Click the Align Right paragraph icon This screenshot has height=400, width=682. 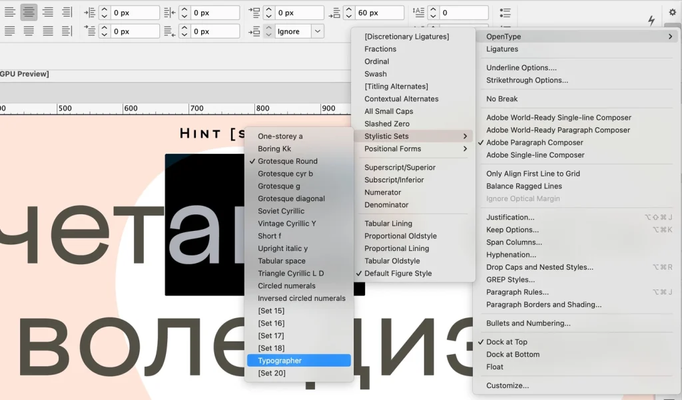(48, 12)
